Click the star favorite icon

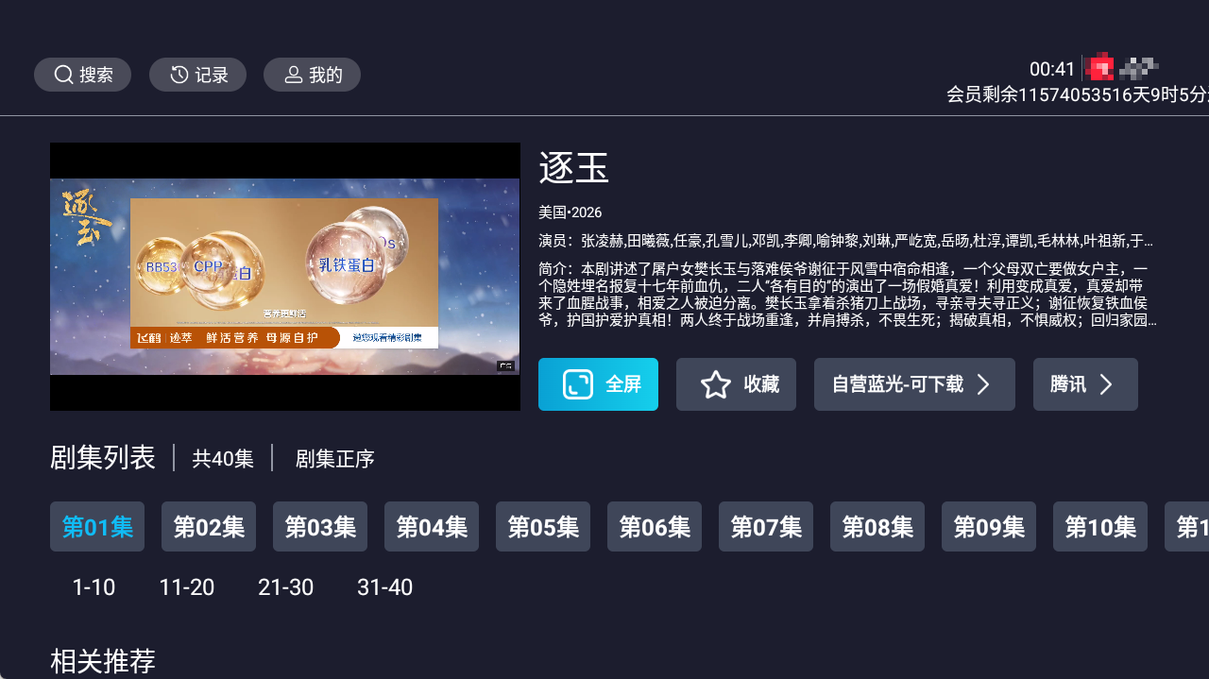click(716, 384)
